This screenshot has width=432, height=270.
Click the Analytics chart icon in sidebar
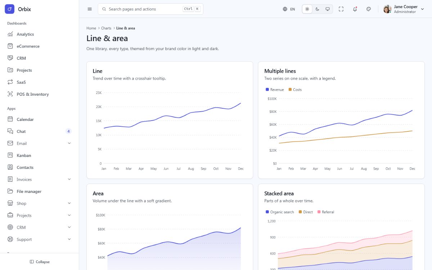click(10, 34)
